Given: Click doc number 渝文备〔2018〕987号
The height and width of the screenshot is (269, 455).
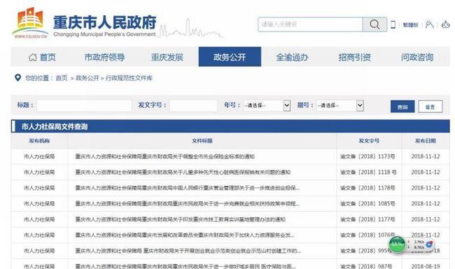Looking at the screenshot, I should 366,266.
